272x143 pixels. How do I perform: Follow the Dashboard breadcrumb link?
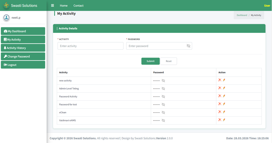click(242, 15)
